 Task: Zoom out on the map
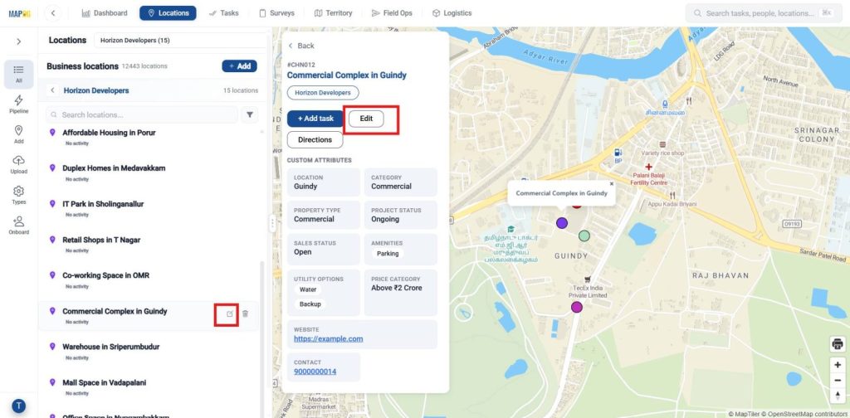(x=838, y=380)
